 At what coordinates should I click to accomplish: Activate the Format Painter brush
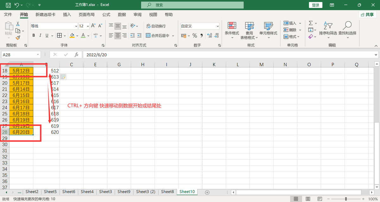click(x=18, y=37)
